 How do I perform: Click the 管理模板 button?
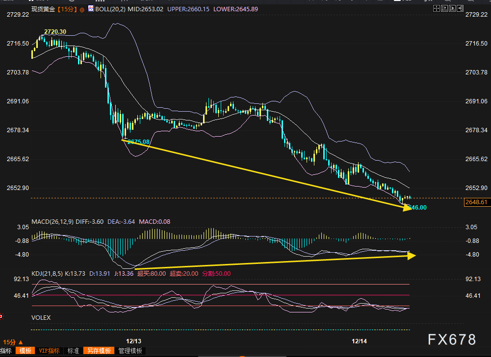coord(130,351)
